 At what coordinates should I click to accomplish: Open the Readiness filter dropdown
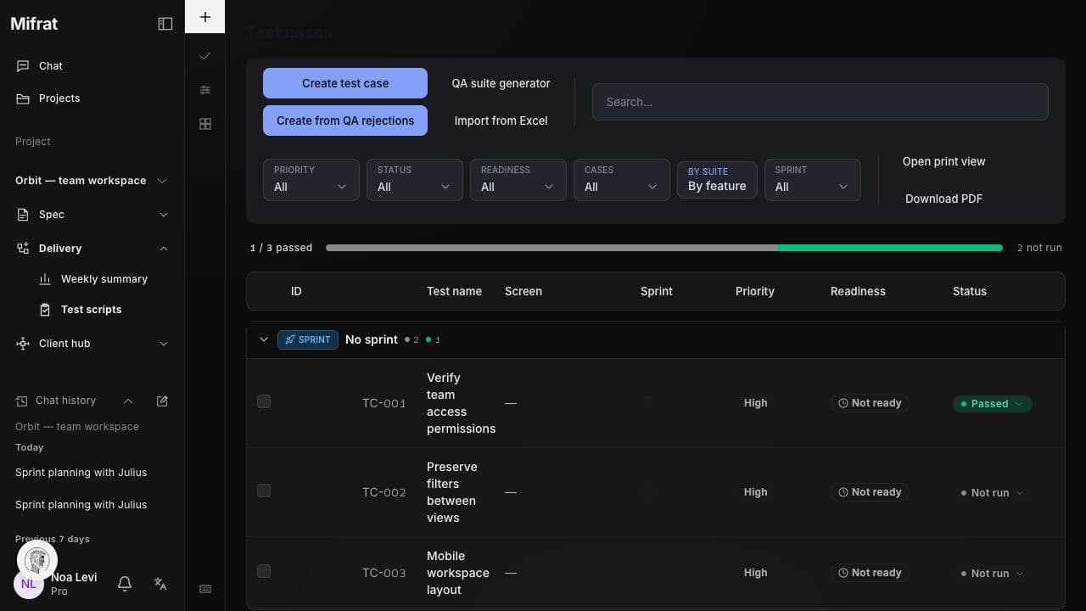(x=518, y=180)
